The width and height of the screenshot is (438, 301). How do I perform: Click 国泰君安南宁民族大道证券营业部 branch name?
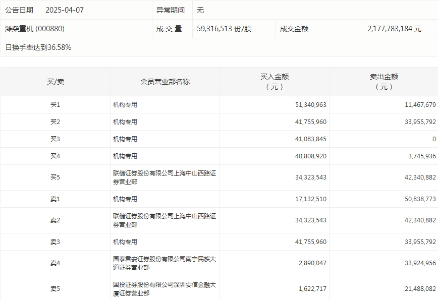tap(163, 263)
